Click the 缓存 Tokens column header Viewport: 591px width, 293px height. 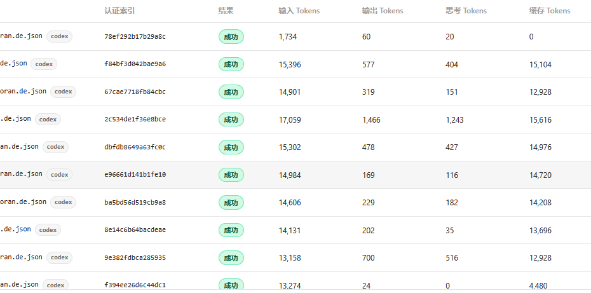point(550,11)
